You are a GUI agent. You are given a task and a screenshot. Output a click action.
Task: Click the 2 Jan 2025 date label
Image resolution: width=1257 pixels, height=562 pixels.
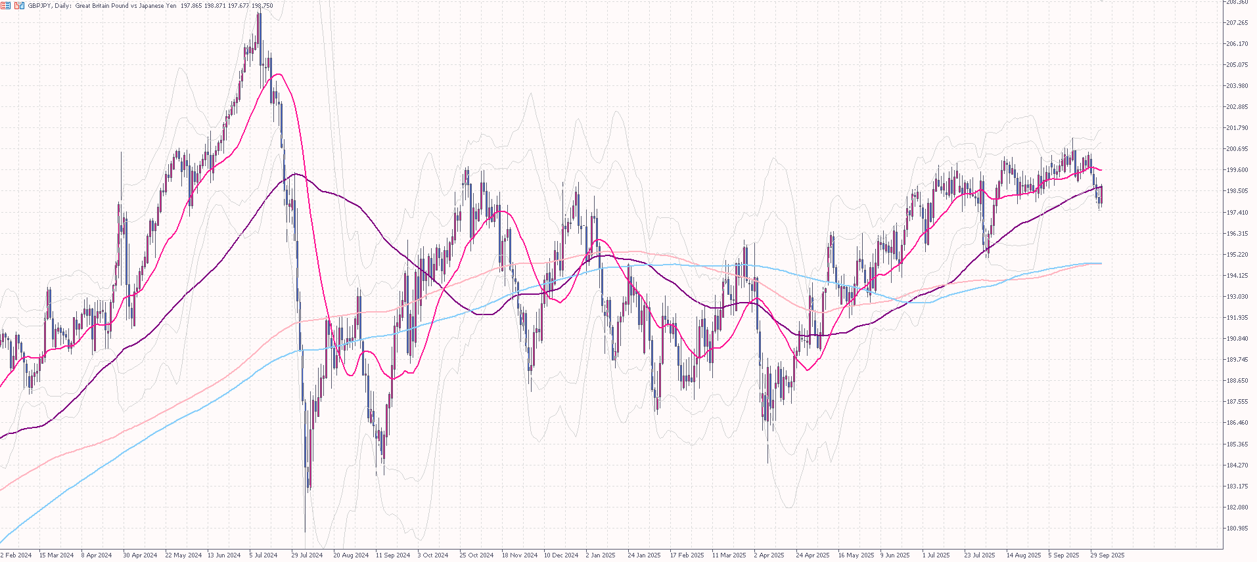(601, 555)
